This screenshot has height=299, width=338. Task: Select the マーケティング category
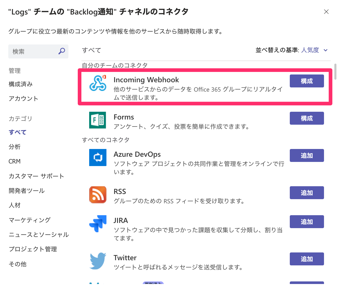click(x=30, y=220)
